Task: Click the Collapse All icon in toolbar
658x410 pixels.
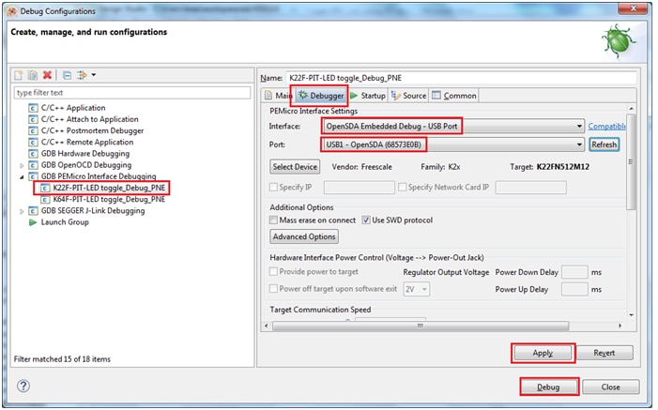Action: 67,75
